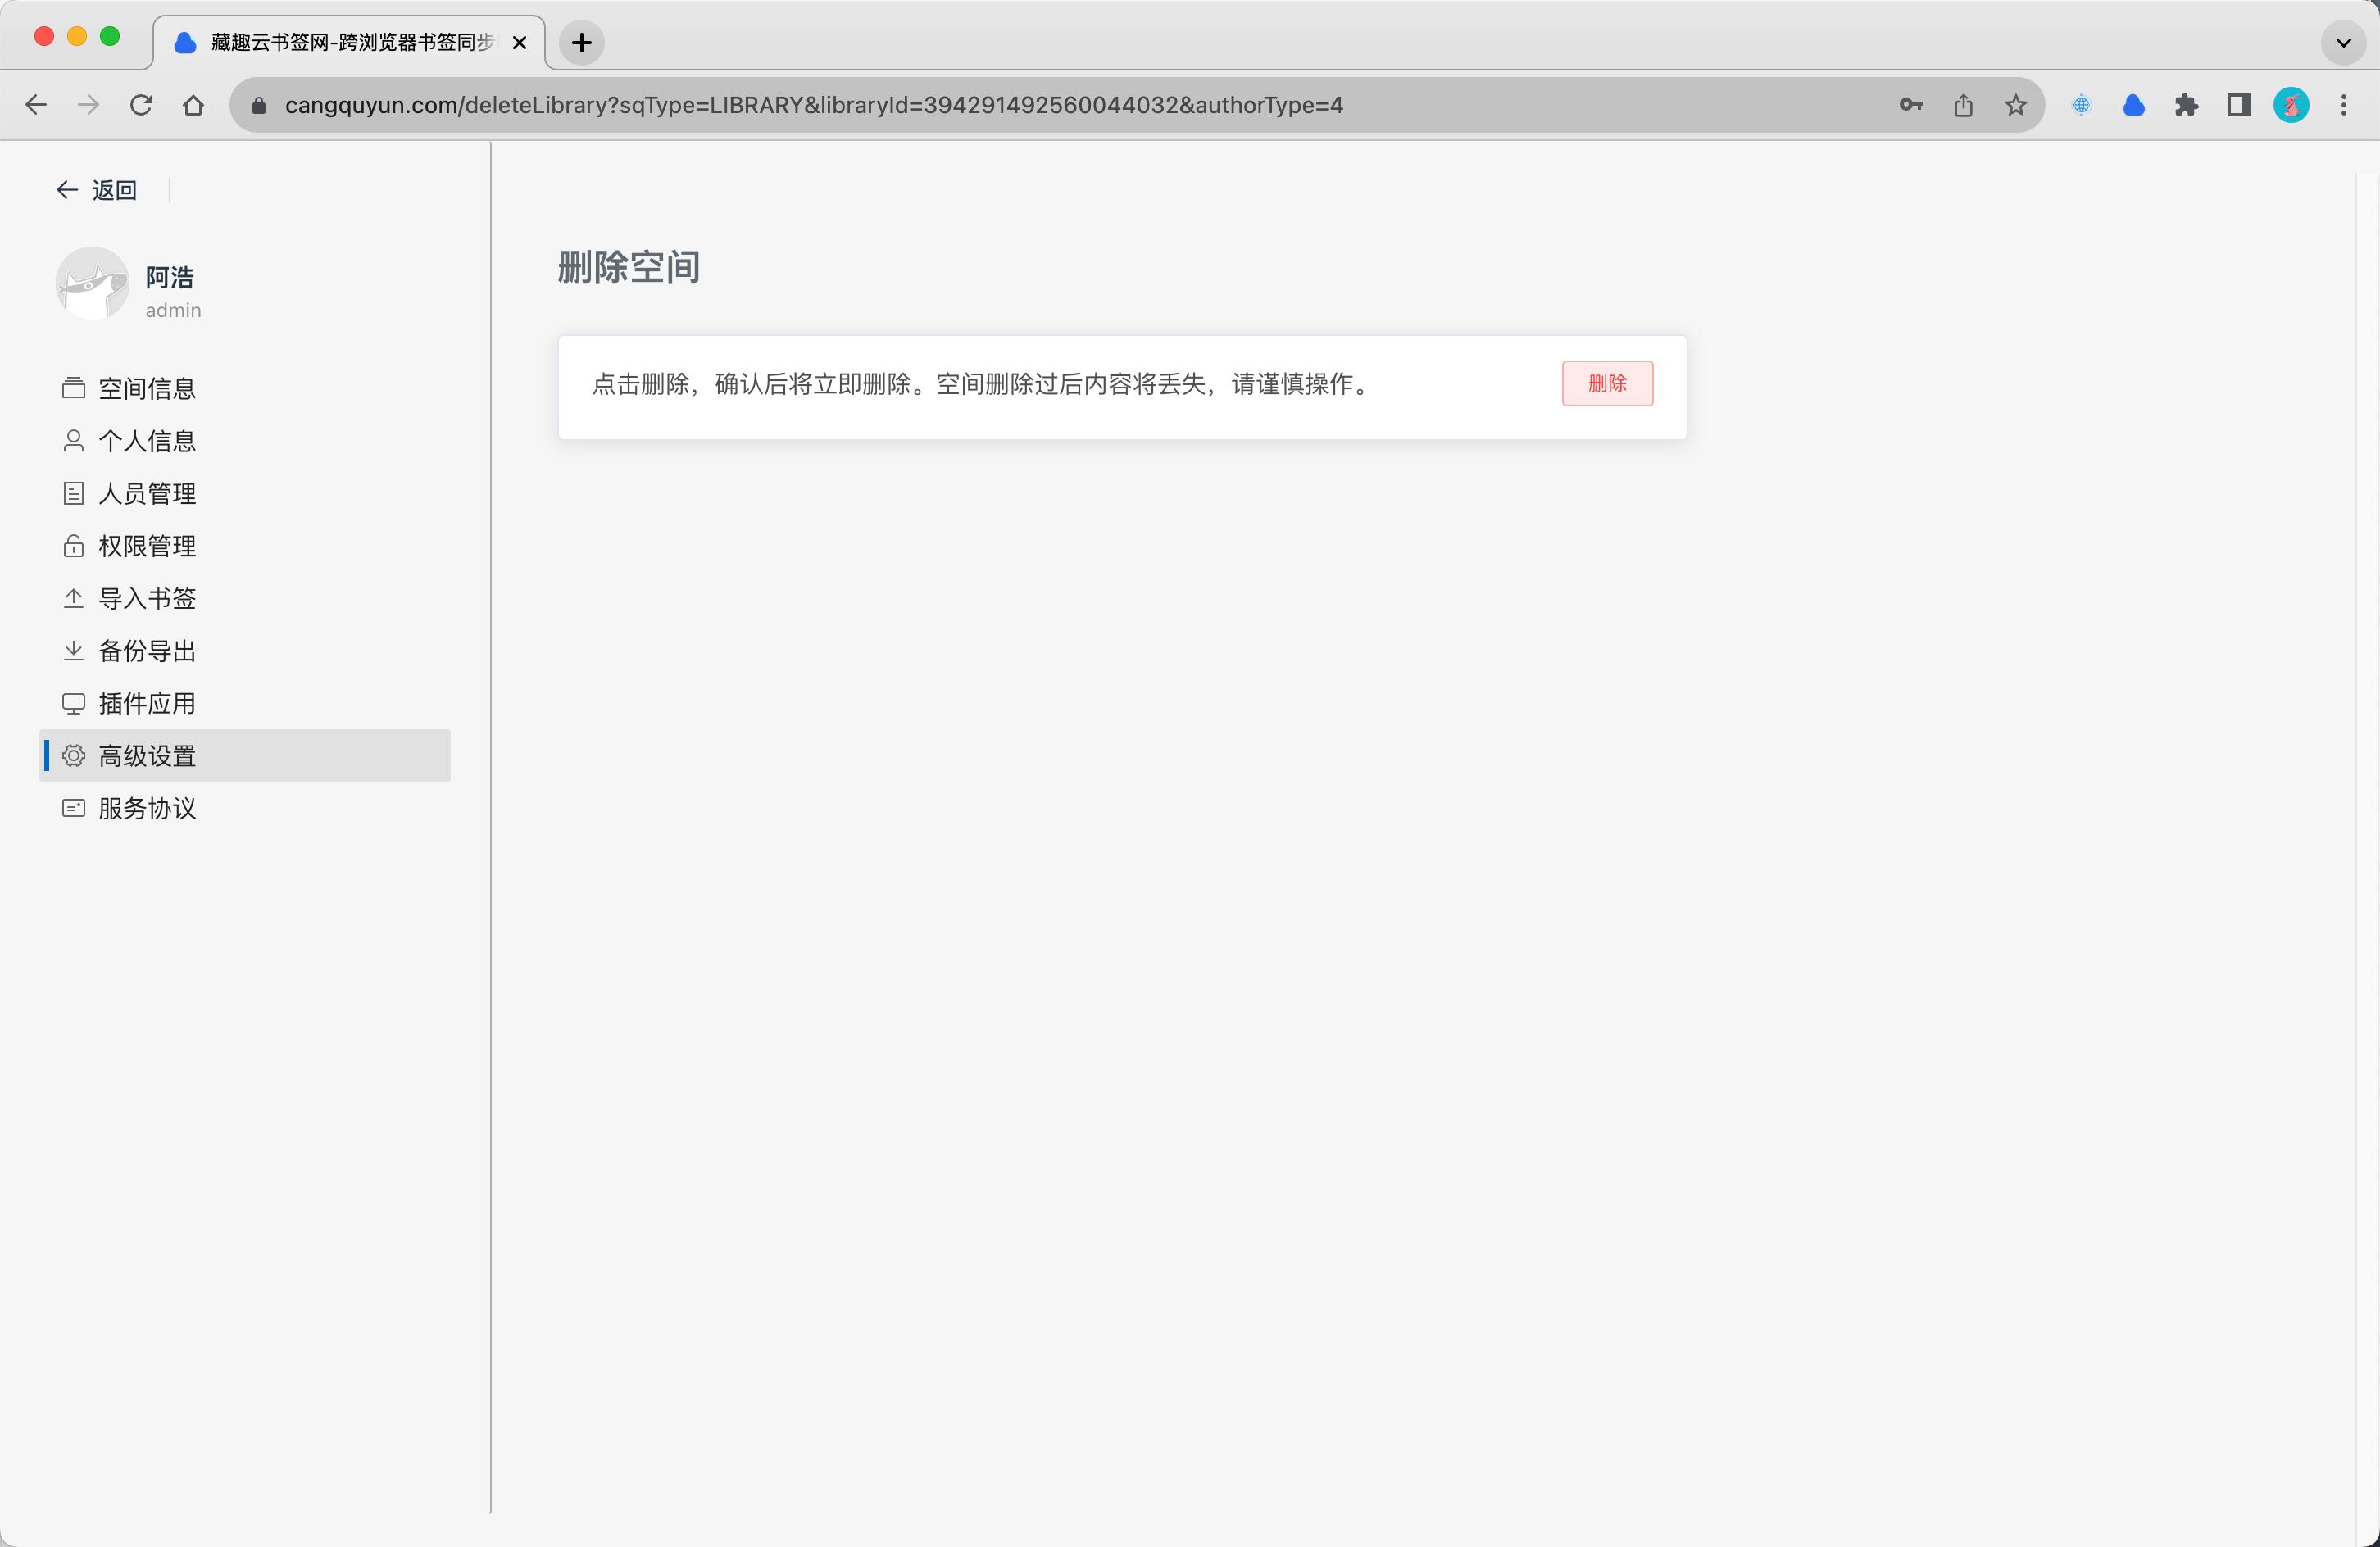The image size is (2380, 1547).
Task: Open Chrome's three-dot menu
Action: point(2343,105)
